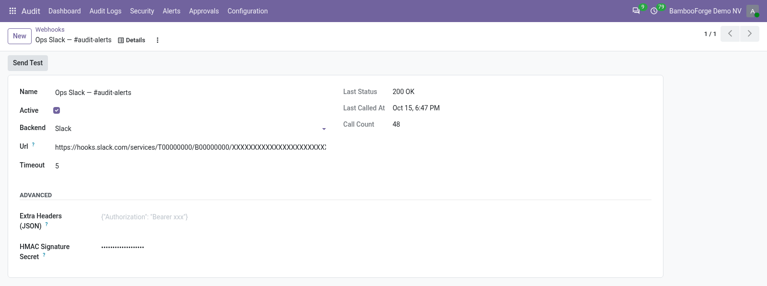Open the activities clock icon with badge 79
The width and height of the screenshot is (767, 286).
(654, 11)
